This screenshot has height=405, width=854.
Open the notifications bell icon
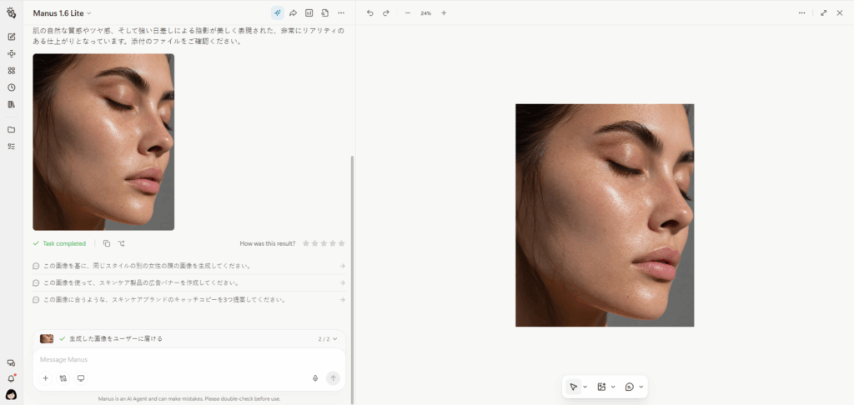pyautogui.click(x=11, y=378)
